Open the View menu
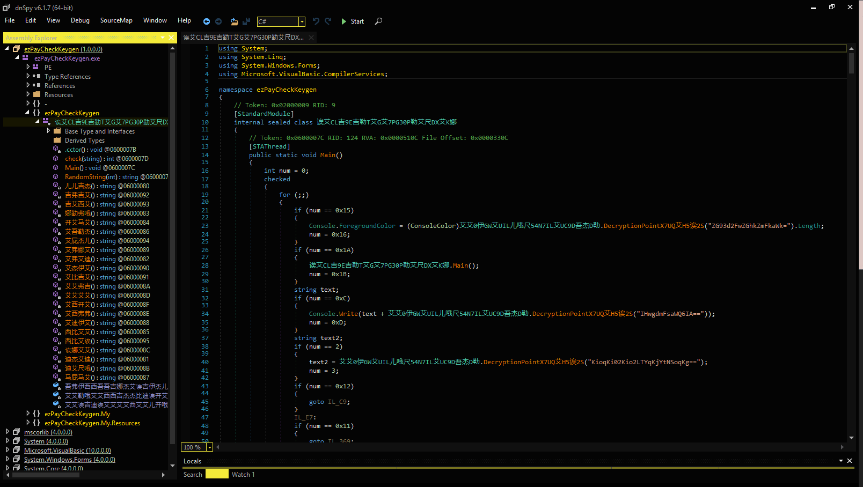 53,20
